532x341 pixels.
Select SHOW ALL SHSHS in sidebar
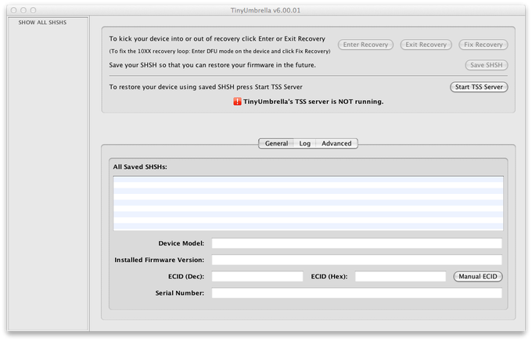pos(42,23)
